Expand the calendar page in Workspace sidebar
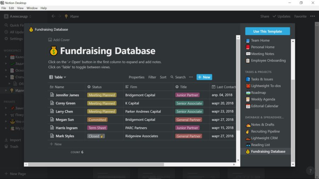 pyautogui.click(x=6, y=57)
